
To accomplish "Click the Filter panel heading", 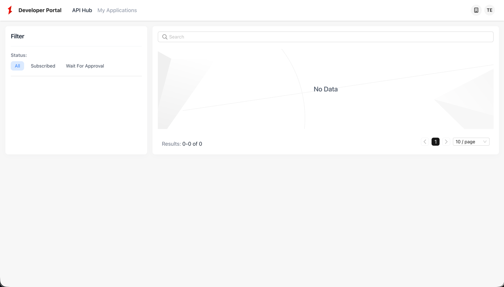I will click(17, 36).
